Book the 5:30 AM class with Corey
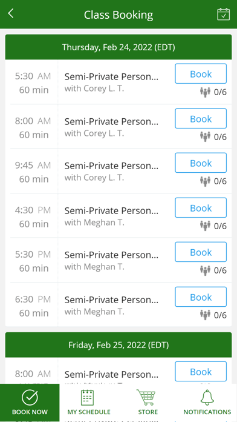This screenshot has height=422, width=237. (x=201, y=74)
